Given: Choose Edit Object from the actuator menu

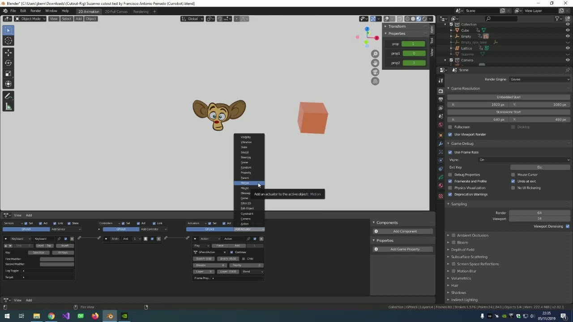Looking at the screenshot, I should click(249, 208).
